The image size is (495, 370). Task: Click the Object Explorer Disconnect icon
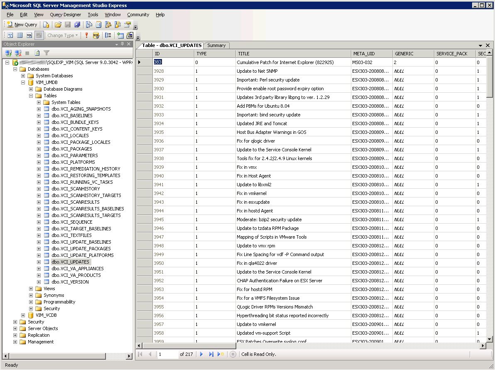[x=18, y=53]
